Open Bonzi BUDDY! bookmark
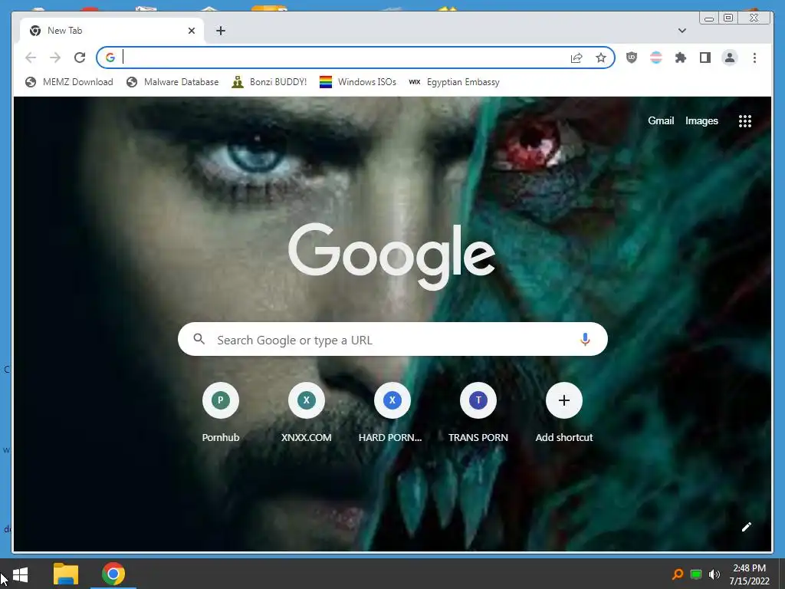The image size is (785, 589). (x=269, y=81)
